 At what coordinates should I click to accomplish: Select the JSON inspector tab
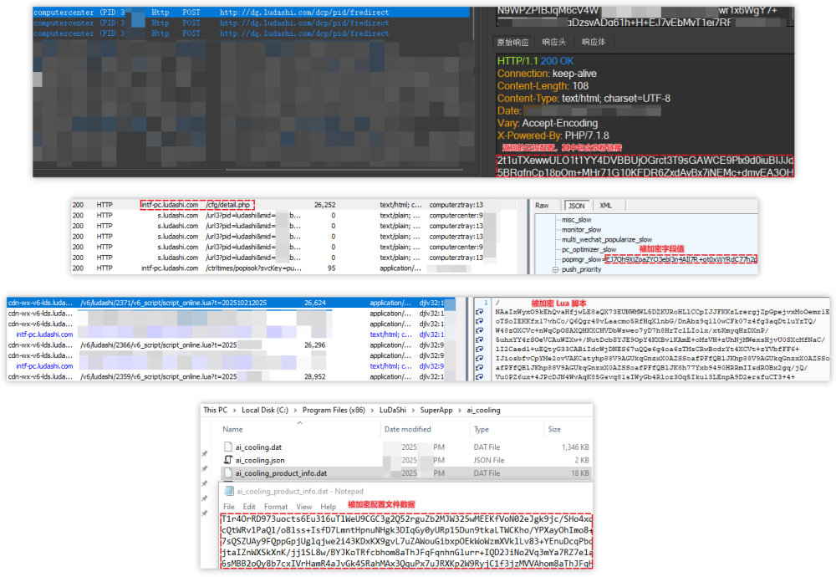point(576,206)
